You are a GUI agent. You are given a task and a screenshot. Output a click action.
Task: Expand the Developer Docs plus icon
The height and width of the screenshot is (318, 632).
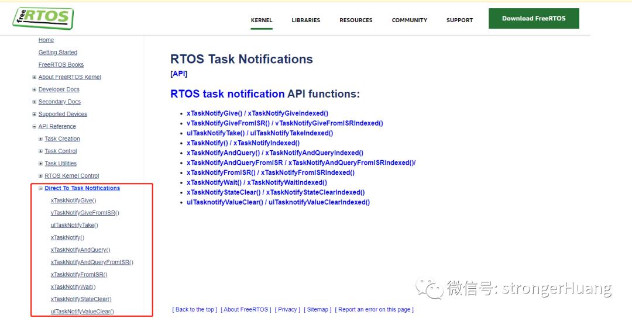click(35, 89)
